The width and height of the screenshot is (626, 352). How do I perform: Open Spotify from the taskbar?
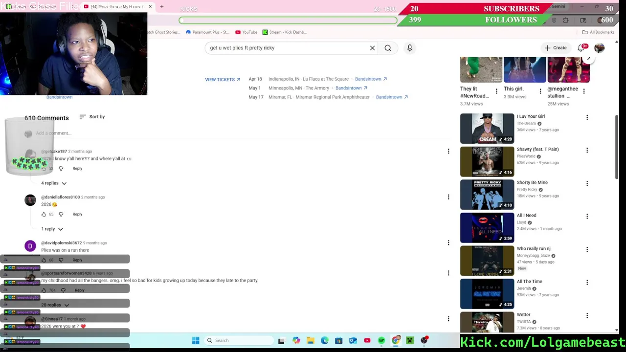381,340
